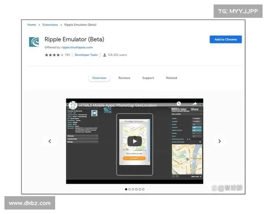
Task: Open the Support tab
Action: (148, 78)
